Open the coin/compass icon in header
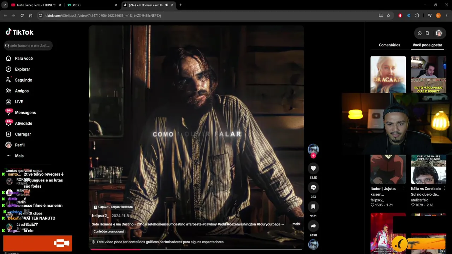 420,33
